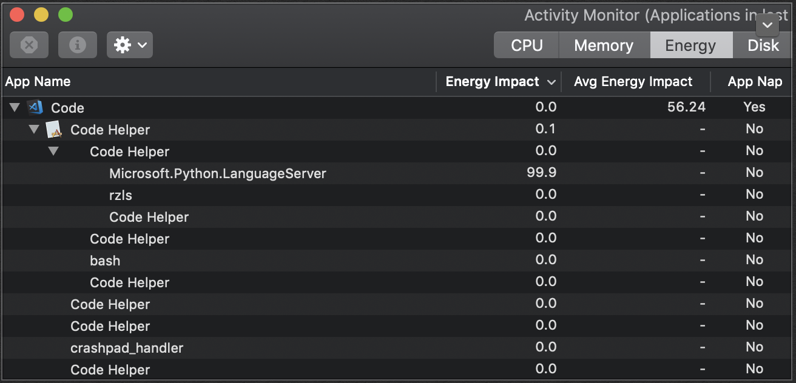Screen dimensions: 796x383
Task: Select the Energy tab
Action: click(690, 45)
